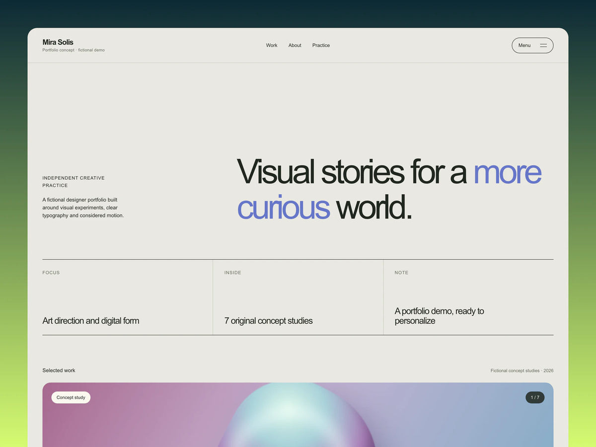Click the hamburger lines icon in Menu

point(543,45)
